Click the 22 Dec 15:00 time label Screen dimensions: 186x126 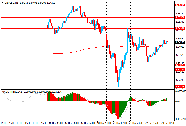(x=152, y=123)
